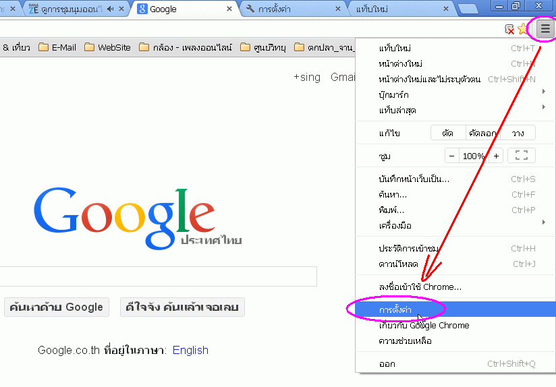Click the Chrome hamburger menu icon
The width and height of the screenshot is (556, 387).
(x=545, y=29)
